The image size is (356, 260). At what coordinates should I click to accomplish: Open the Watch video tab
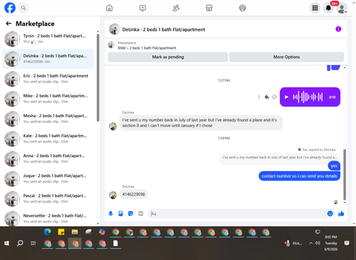click(142, 8)
